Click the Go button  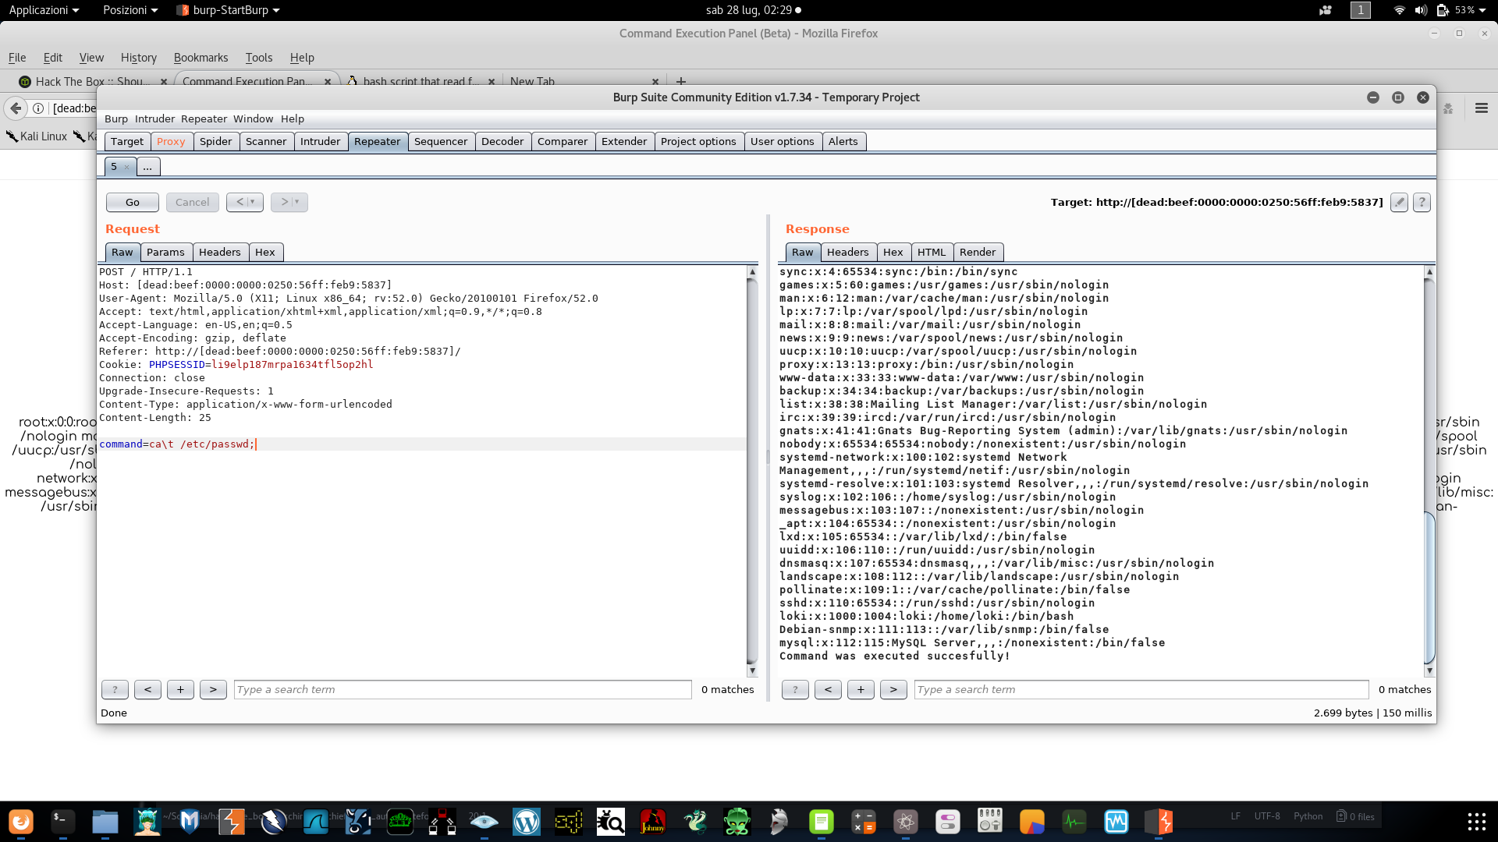pos(133,202)
